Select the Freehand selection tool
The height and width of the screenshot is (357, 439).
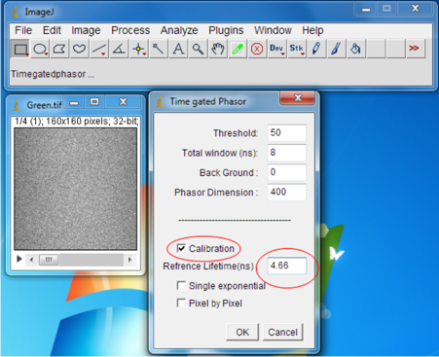79,49
